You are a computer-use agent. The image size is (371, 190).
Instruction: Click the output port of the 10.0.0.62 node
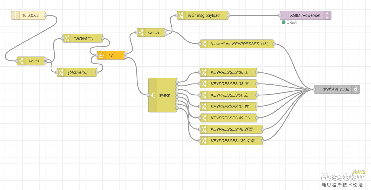45,15
